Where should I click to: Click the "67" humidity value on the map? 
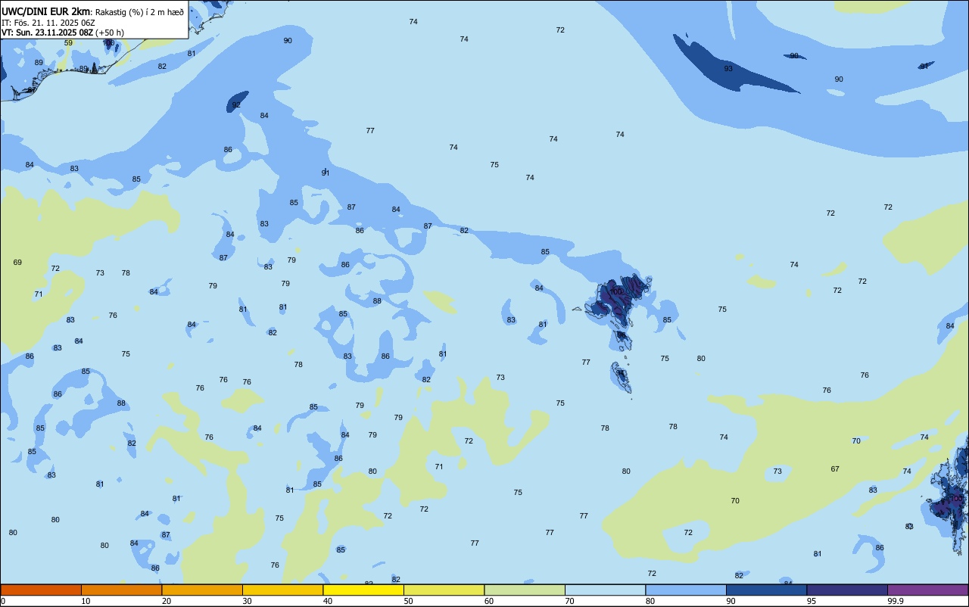pos(835,469)
